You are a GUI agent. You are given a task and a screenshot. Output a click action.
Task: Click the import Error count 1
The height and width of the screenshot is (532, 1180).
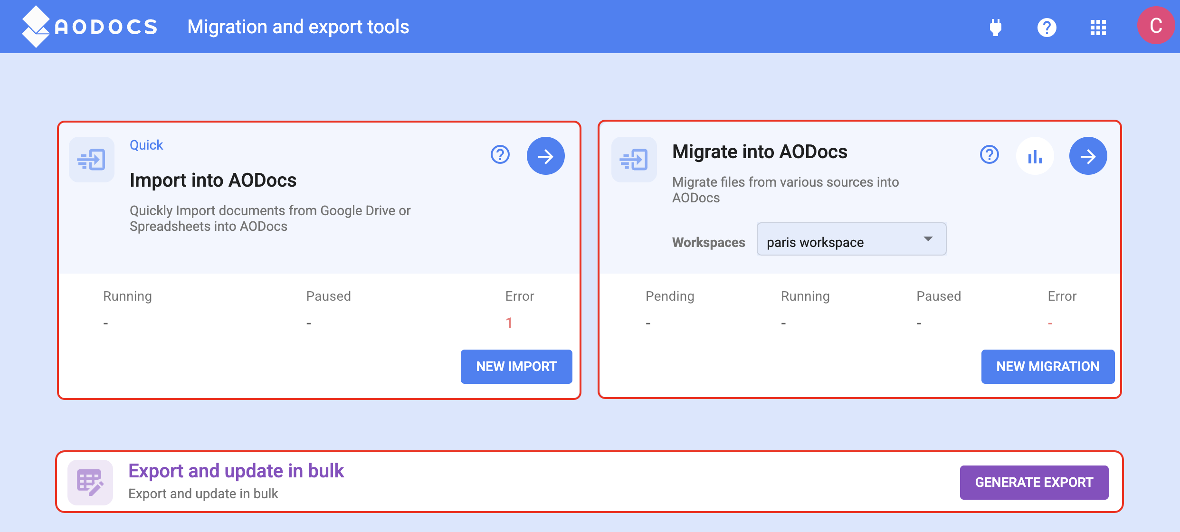pyautogui.click(x=509, y=323)
